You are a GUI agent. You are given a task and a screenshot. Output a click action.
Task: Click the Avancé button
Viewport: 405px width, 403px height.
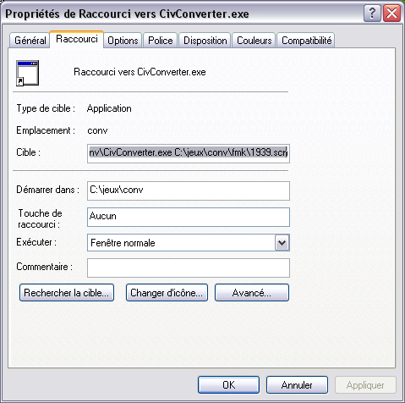tap(252, 293)
